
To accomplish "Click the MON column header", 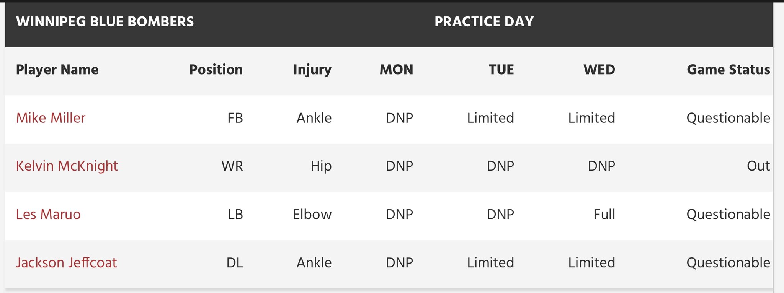I will [396, 70].
